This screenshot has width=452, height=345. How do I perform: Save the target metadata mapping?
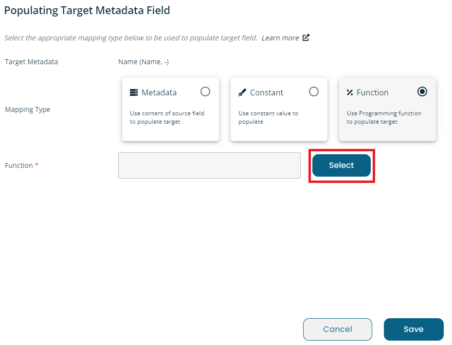(414, 329)
